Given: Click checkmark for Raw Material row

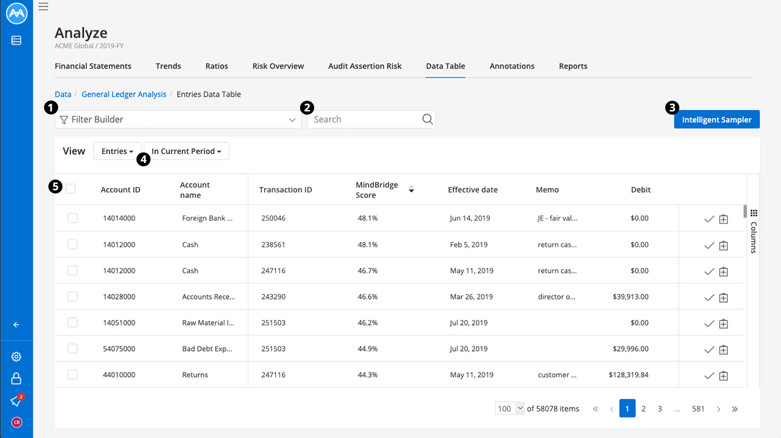Looking at the screenshot, I should click(x=709, y=323).
